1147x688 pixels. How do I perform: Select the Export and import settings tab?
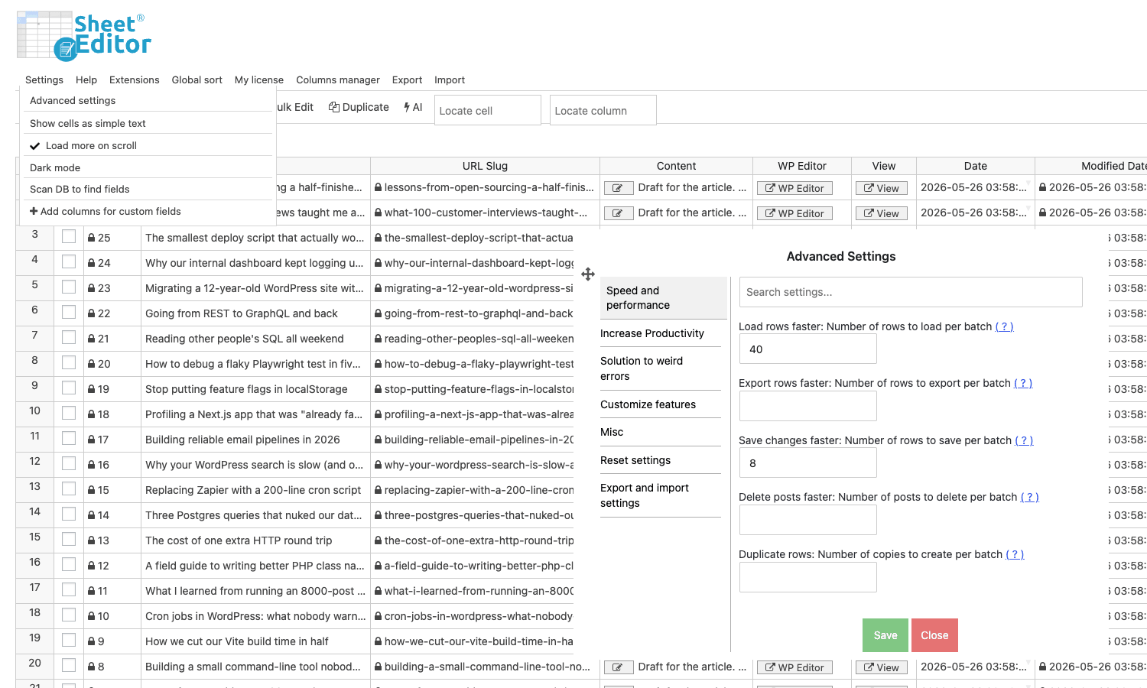point(661,495)
